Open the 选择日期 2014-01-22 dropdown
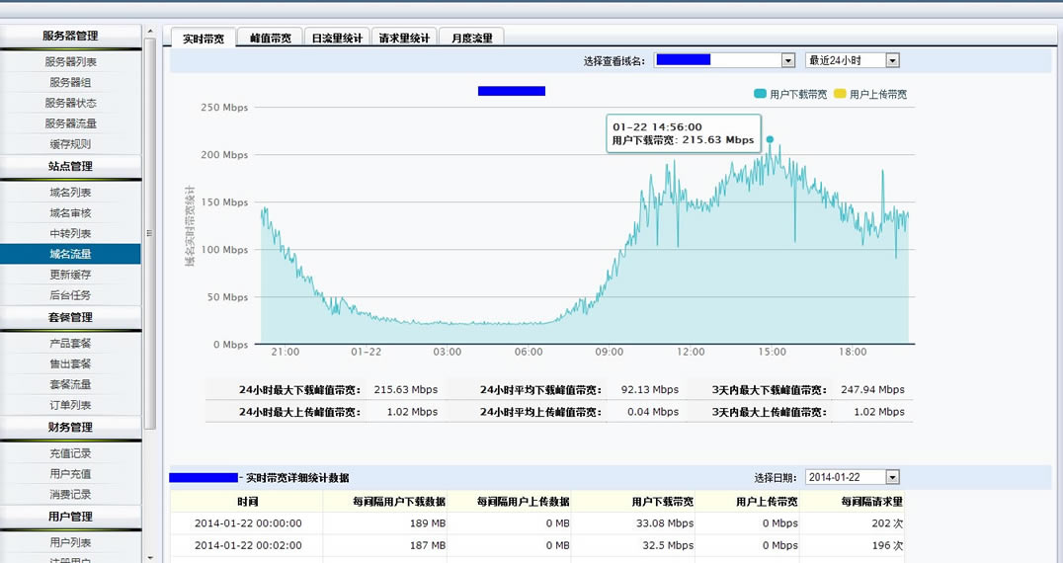This screenshot has height=563, width=1063. point(853,477)
